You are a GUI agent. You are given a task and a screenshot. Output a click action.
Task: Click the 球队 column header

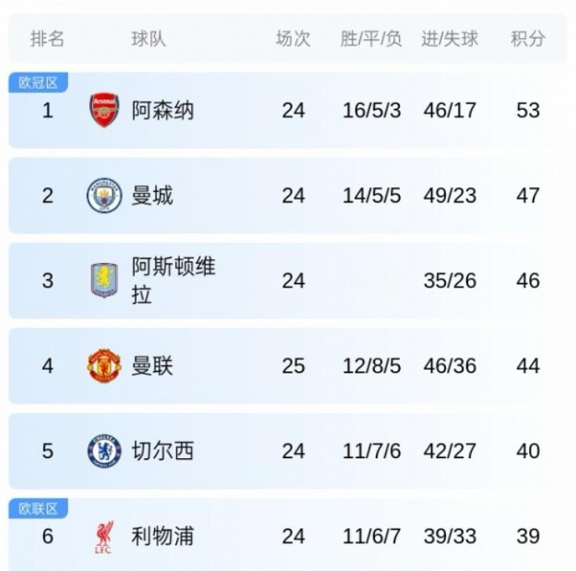[149, 38]
